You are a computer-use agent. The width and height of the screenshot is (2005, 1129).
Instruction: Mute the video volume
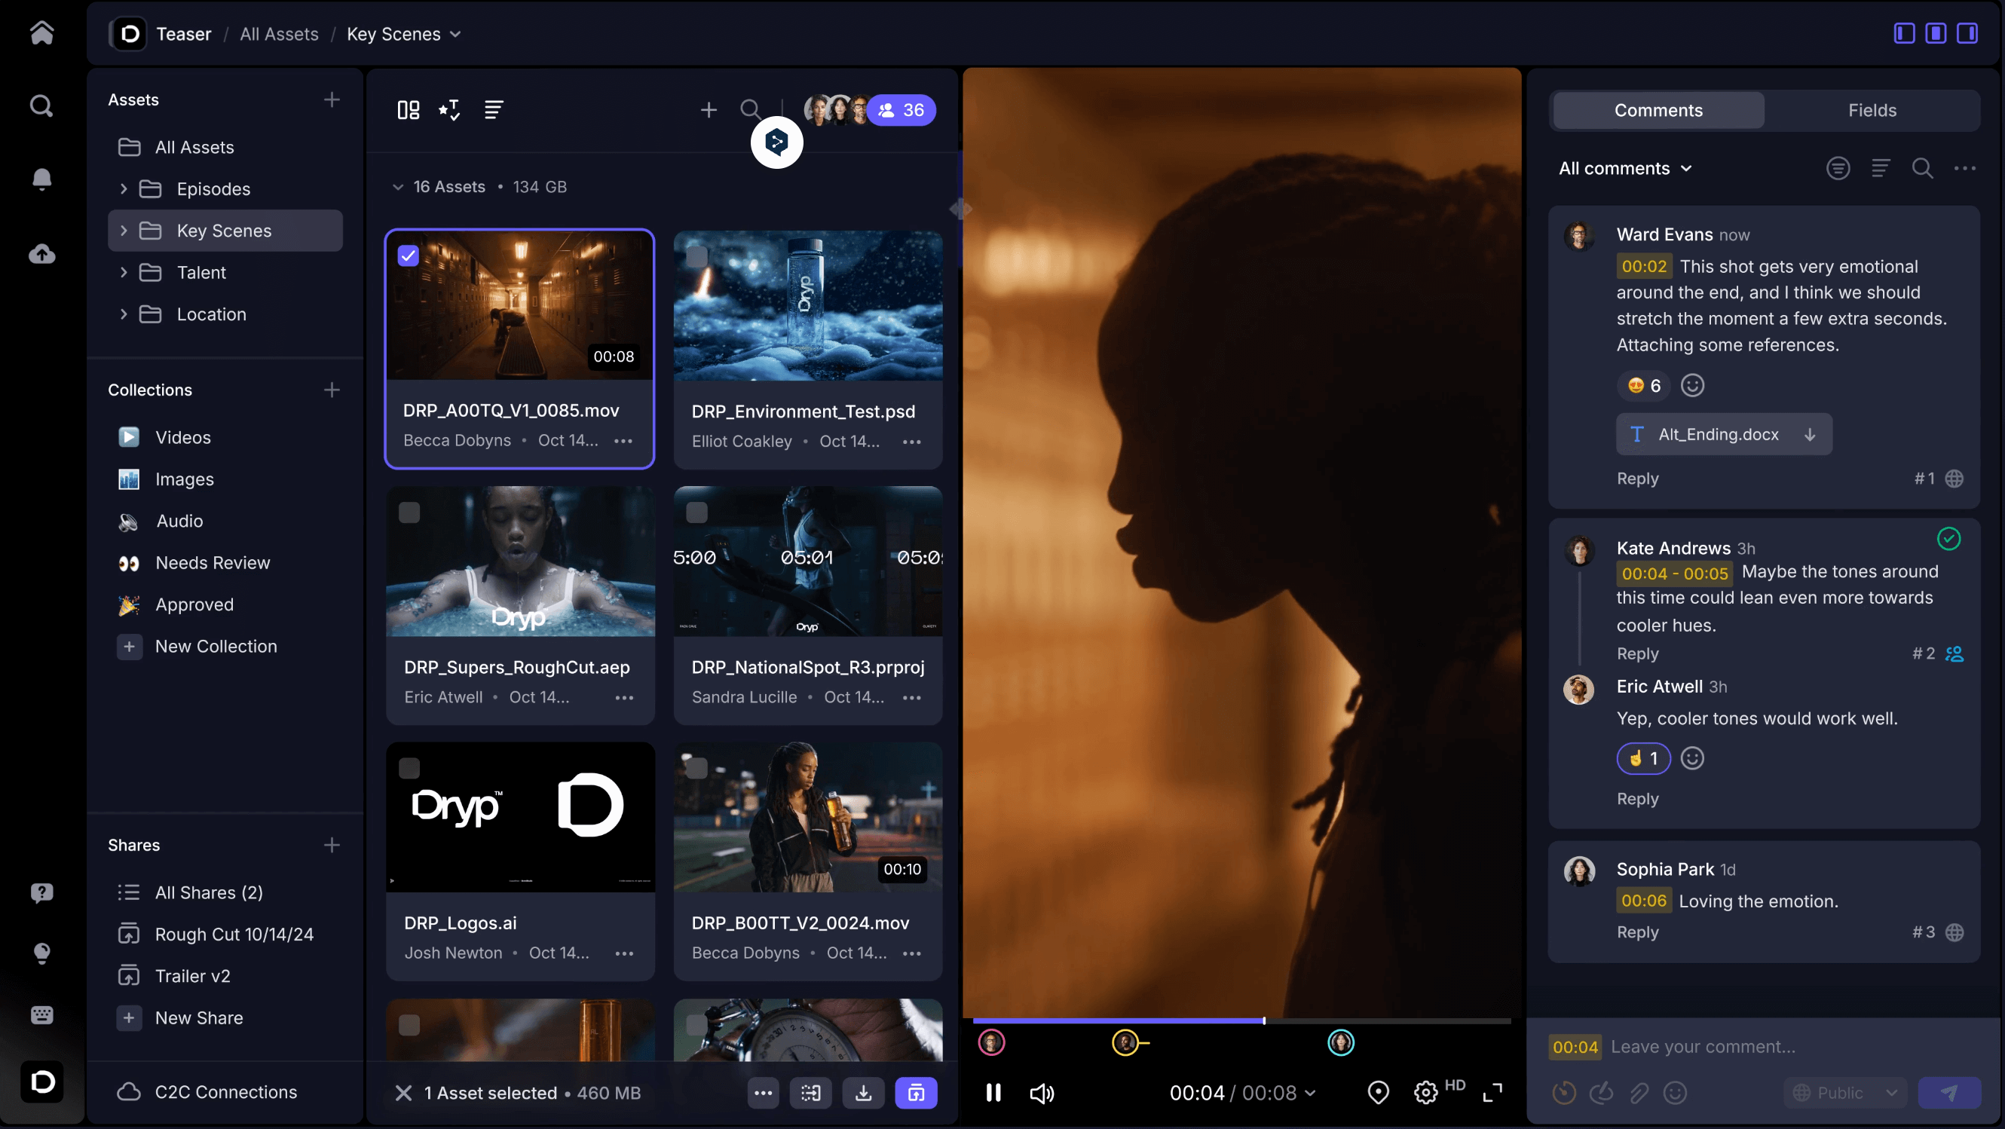[1042, 1094]
